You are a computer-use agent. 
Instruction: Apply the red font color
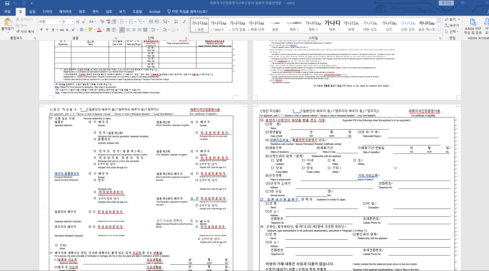point(99,30)
